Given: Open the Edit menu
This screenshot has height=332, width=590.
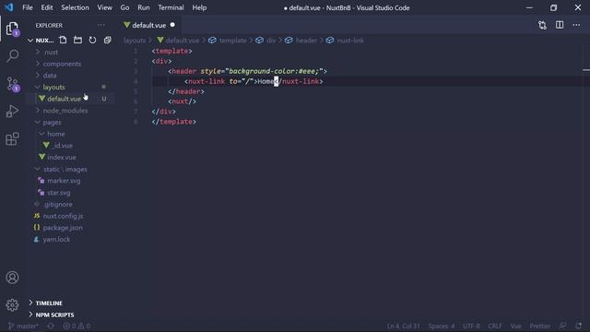Looking at the screenshot, I should (47, 7).
